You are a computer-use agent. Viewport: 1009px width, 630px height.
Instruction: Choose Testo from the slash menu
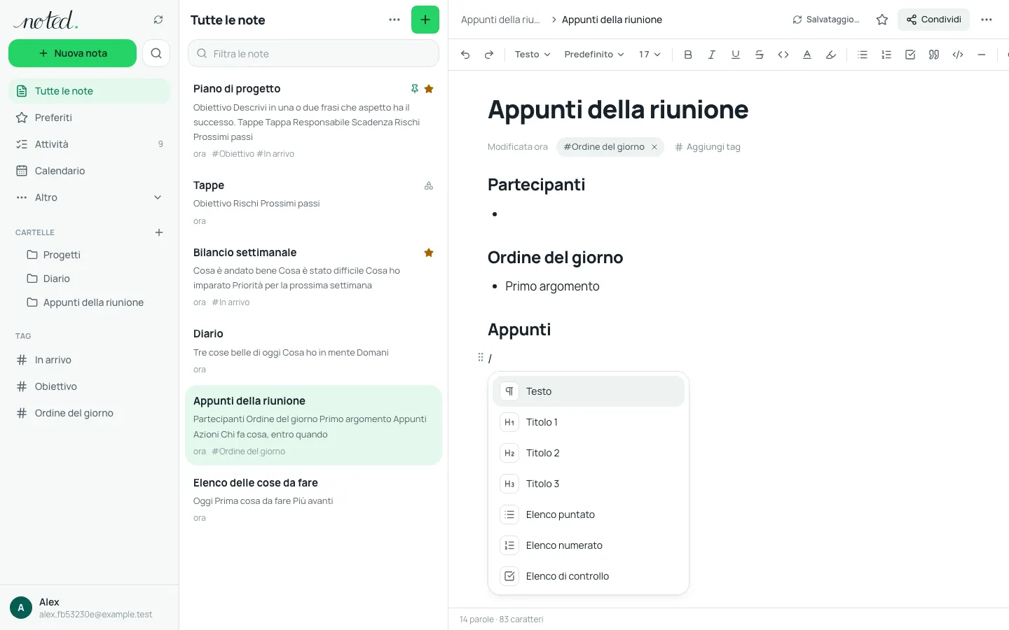pos(589,391)
